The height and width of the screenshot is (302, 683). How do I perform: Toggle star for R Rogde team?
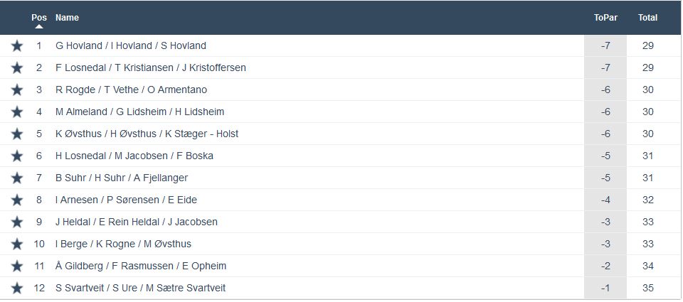(17, 90)
